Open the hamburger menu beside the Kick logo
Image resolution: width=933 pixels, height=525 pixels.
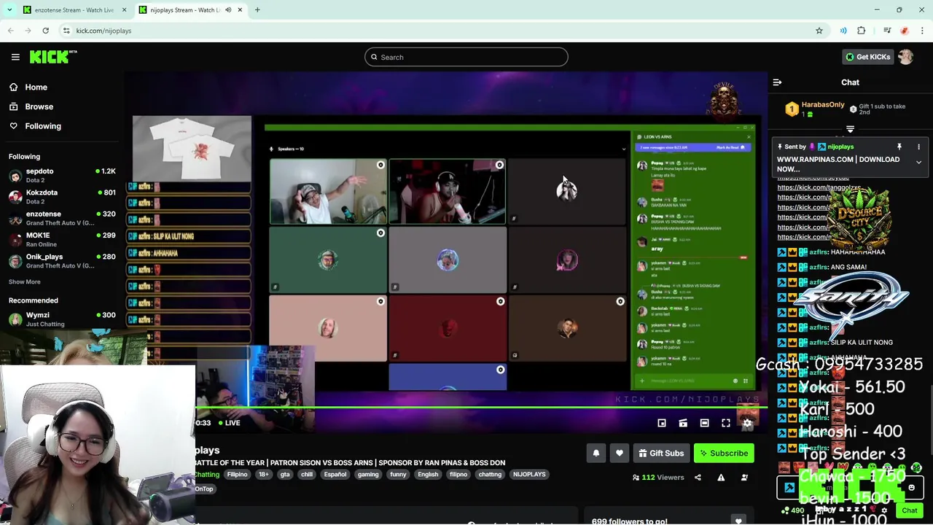15,57
